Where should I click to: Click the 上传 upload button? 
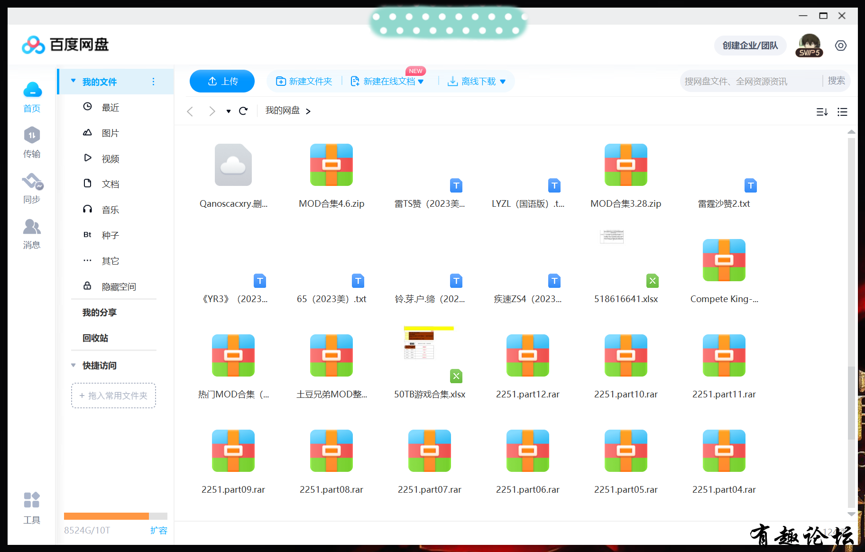click(222, 81)
